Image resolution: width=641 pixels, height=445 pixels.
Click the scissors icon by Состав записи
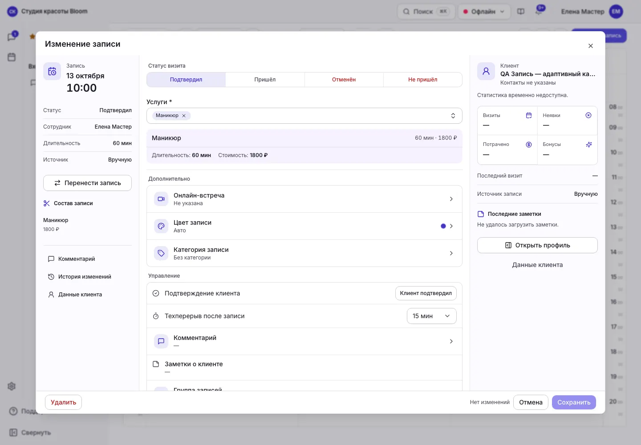click(x=47, y=203)
